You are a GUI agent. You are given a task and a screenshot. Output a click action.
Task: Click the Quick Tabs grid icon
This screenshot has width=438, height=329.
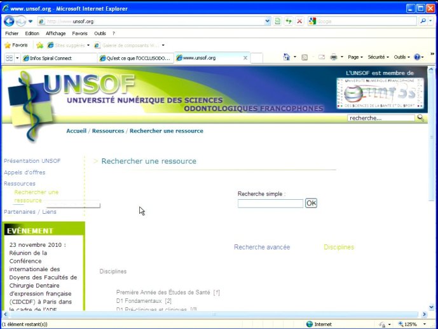coord(10,58)
